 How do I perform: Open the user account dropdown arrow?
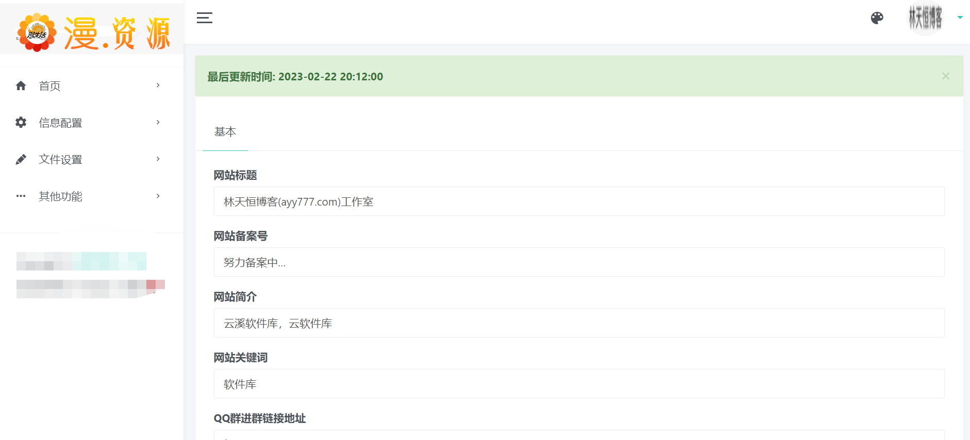pyautogui.click(x=960, y=18)
